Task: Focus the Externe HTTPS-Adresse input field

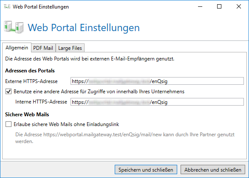Action: 157,81
